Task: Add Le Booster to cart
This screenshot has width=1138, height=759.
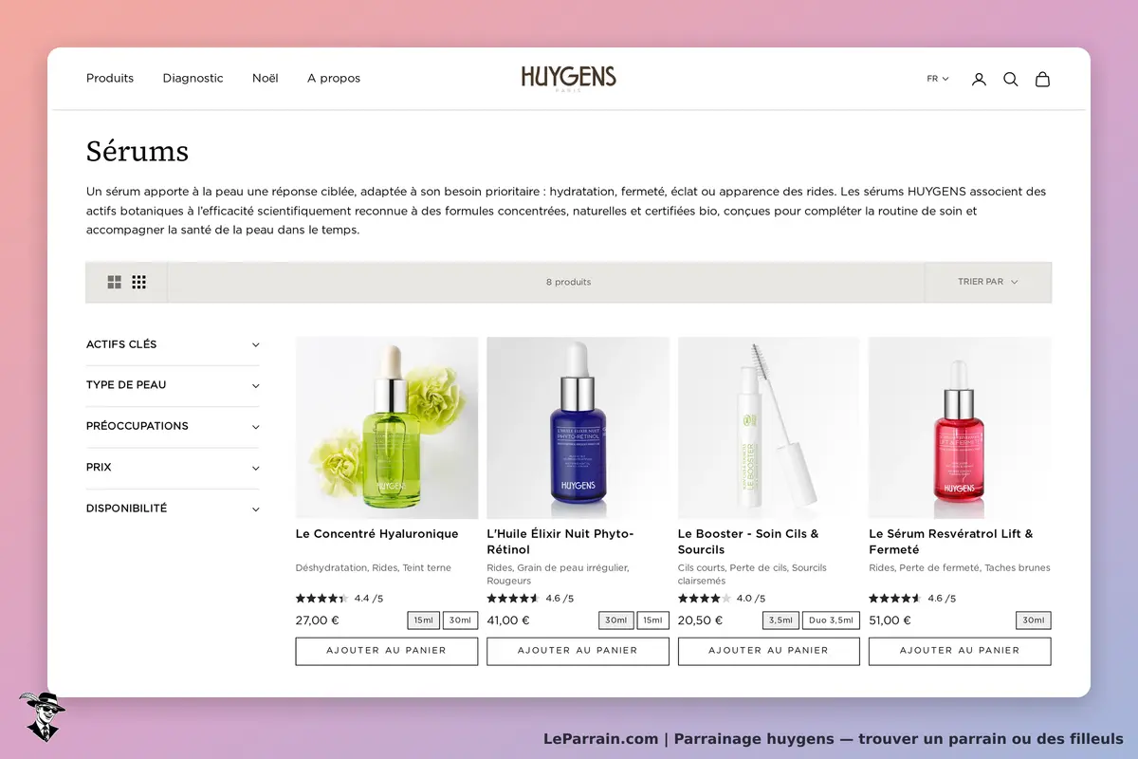Action: (769, 651)
